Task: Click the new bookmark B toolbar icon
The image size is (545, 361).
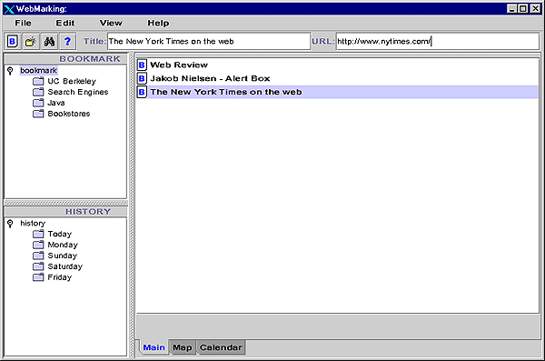Action: [13, 42]
